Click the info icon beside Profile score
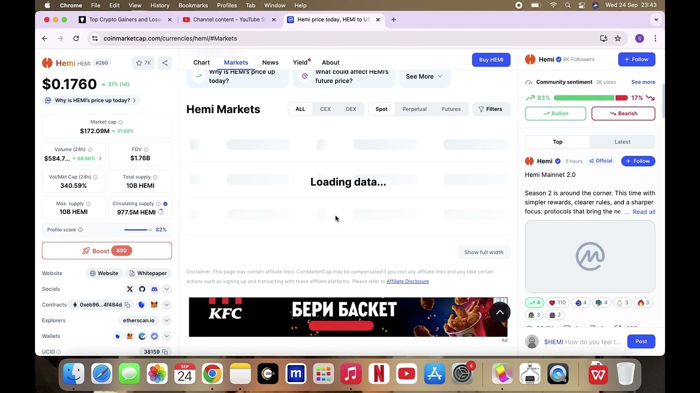 click(80, 230)
